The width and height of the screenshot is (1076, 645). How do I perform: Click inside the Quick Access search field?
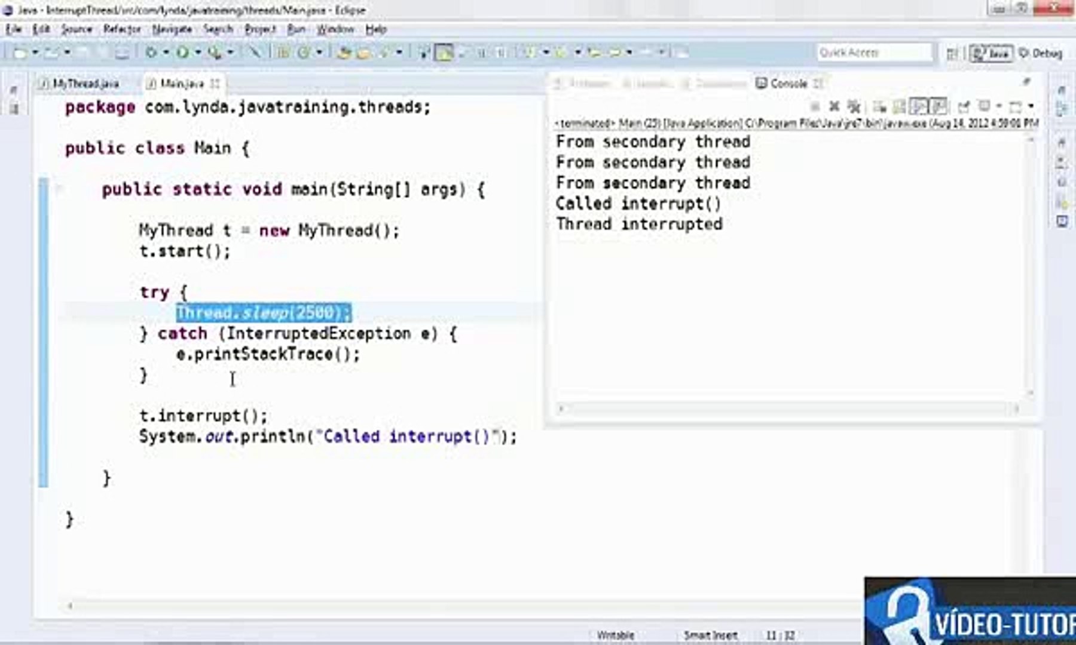coord(873,53)
